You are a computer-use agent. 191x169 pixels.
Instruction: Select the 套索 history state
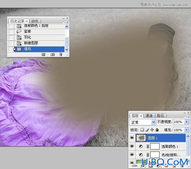tap(39, 32)
